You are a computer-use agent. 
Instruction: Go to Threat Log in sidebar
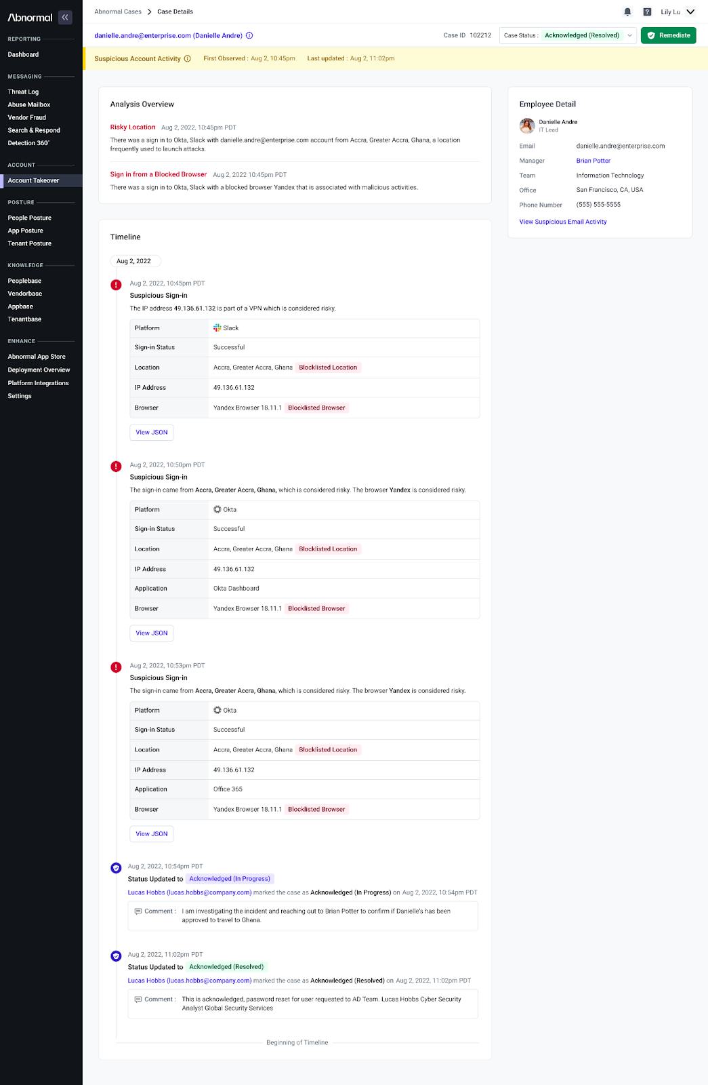pos(23,92)
